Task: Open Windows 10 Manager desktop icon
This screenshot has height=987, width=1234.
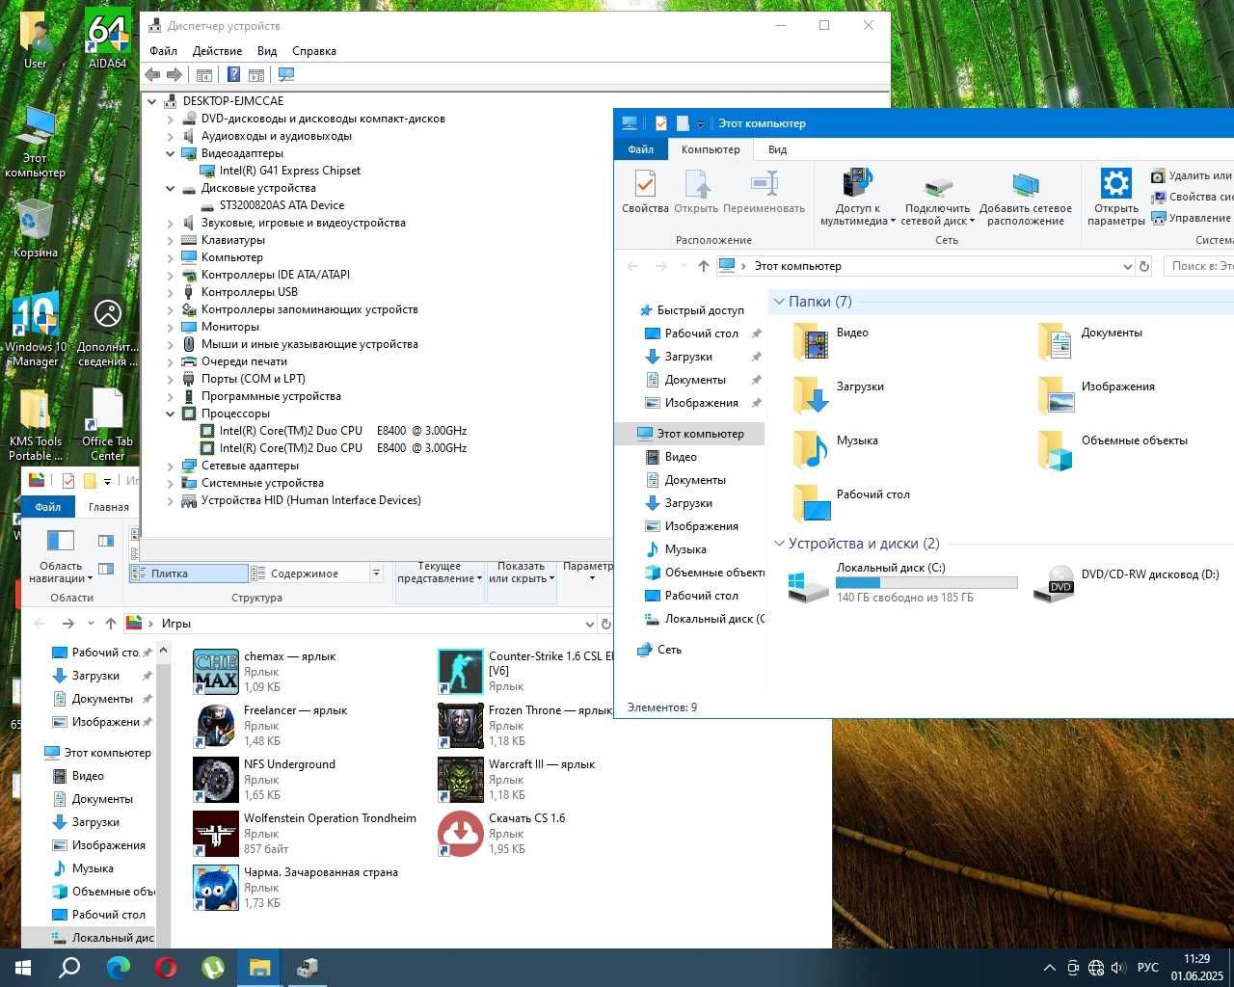Action: pos(36,330)
